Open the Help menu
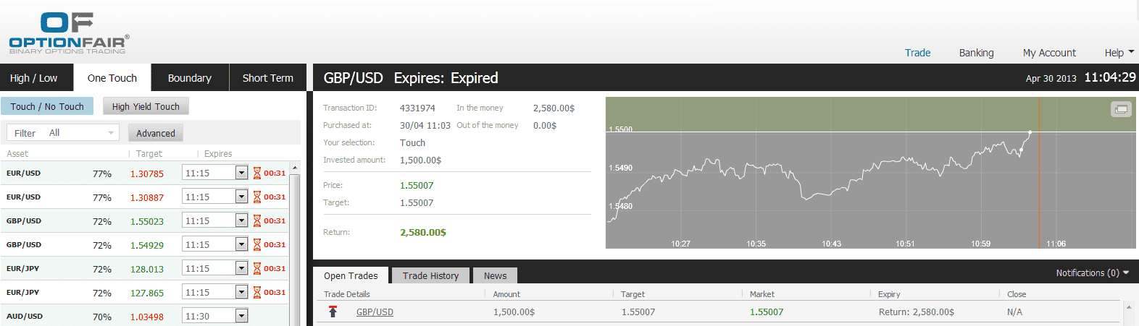 1119,53
